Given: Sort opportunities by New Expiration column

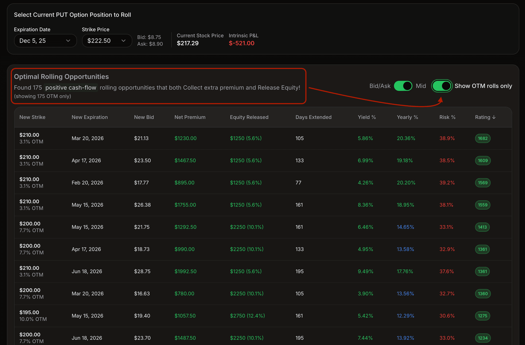Looking at the screenshot, I should tap(90, 117).
